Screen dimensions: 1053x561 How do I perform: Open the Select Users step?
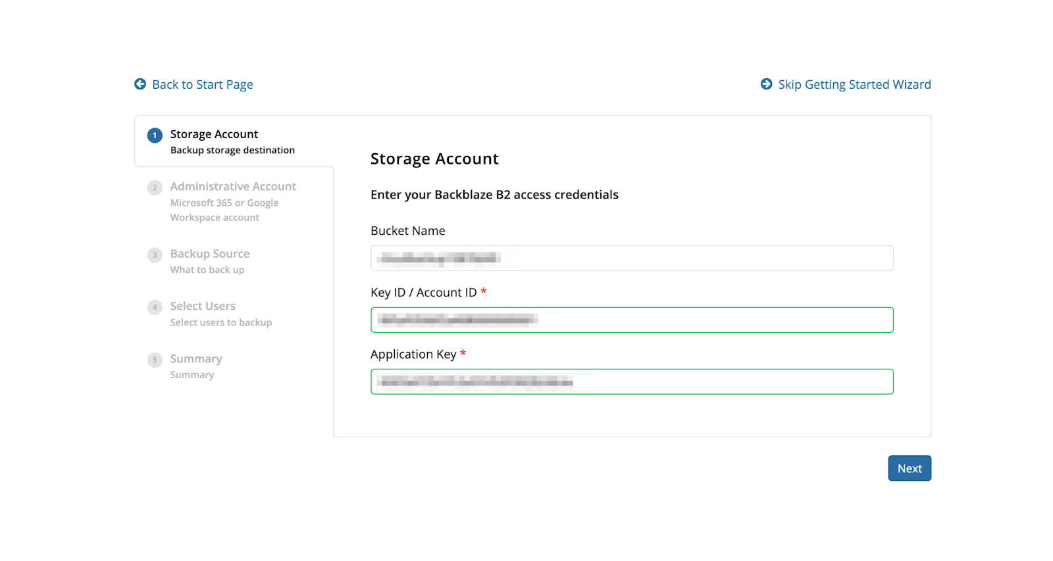pos(203,306)
